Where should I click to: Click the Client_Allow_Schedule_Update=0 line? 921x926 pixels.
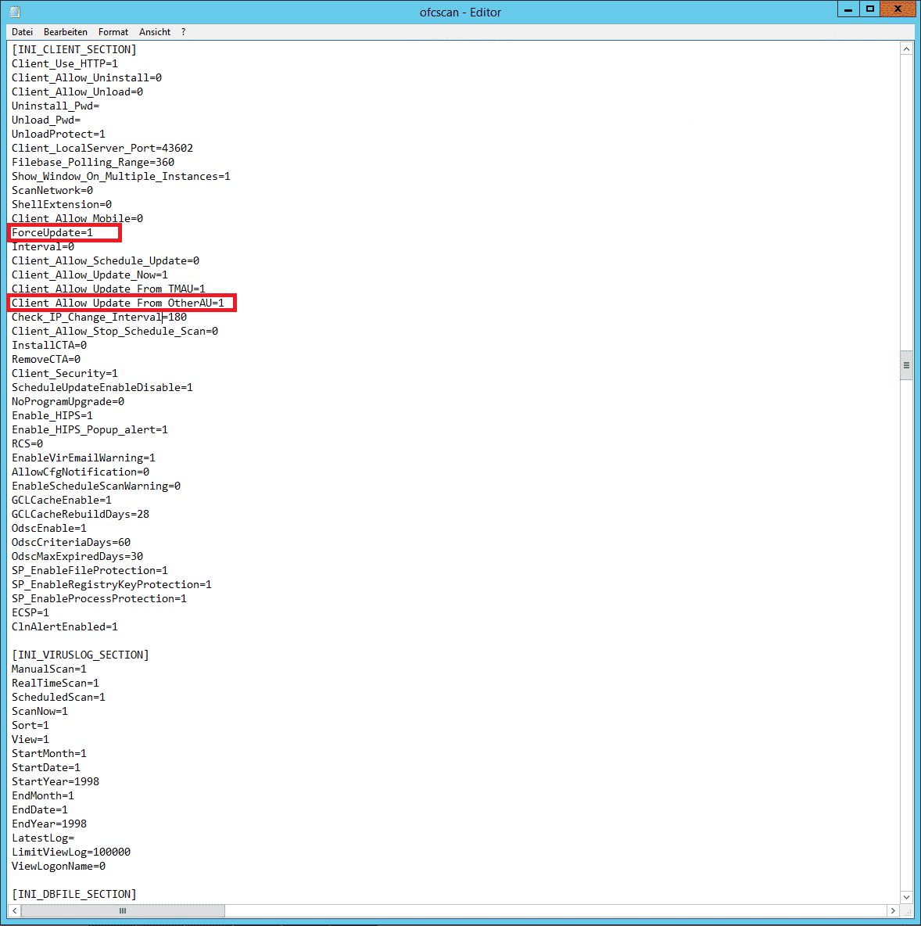pos(105,261)
